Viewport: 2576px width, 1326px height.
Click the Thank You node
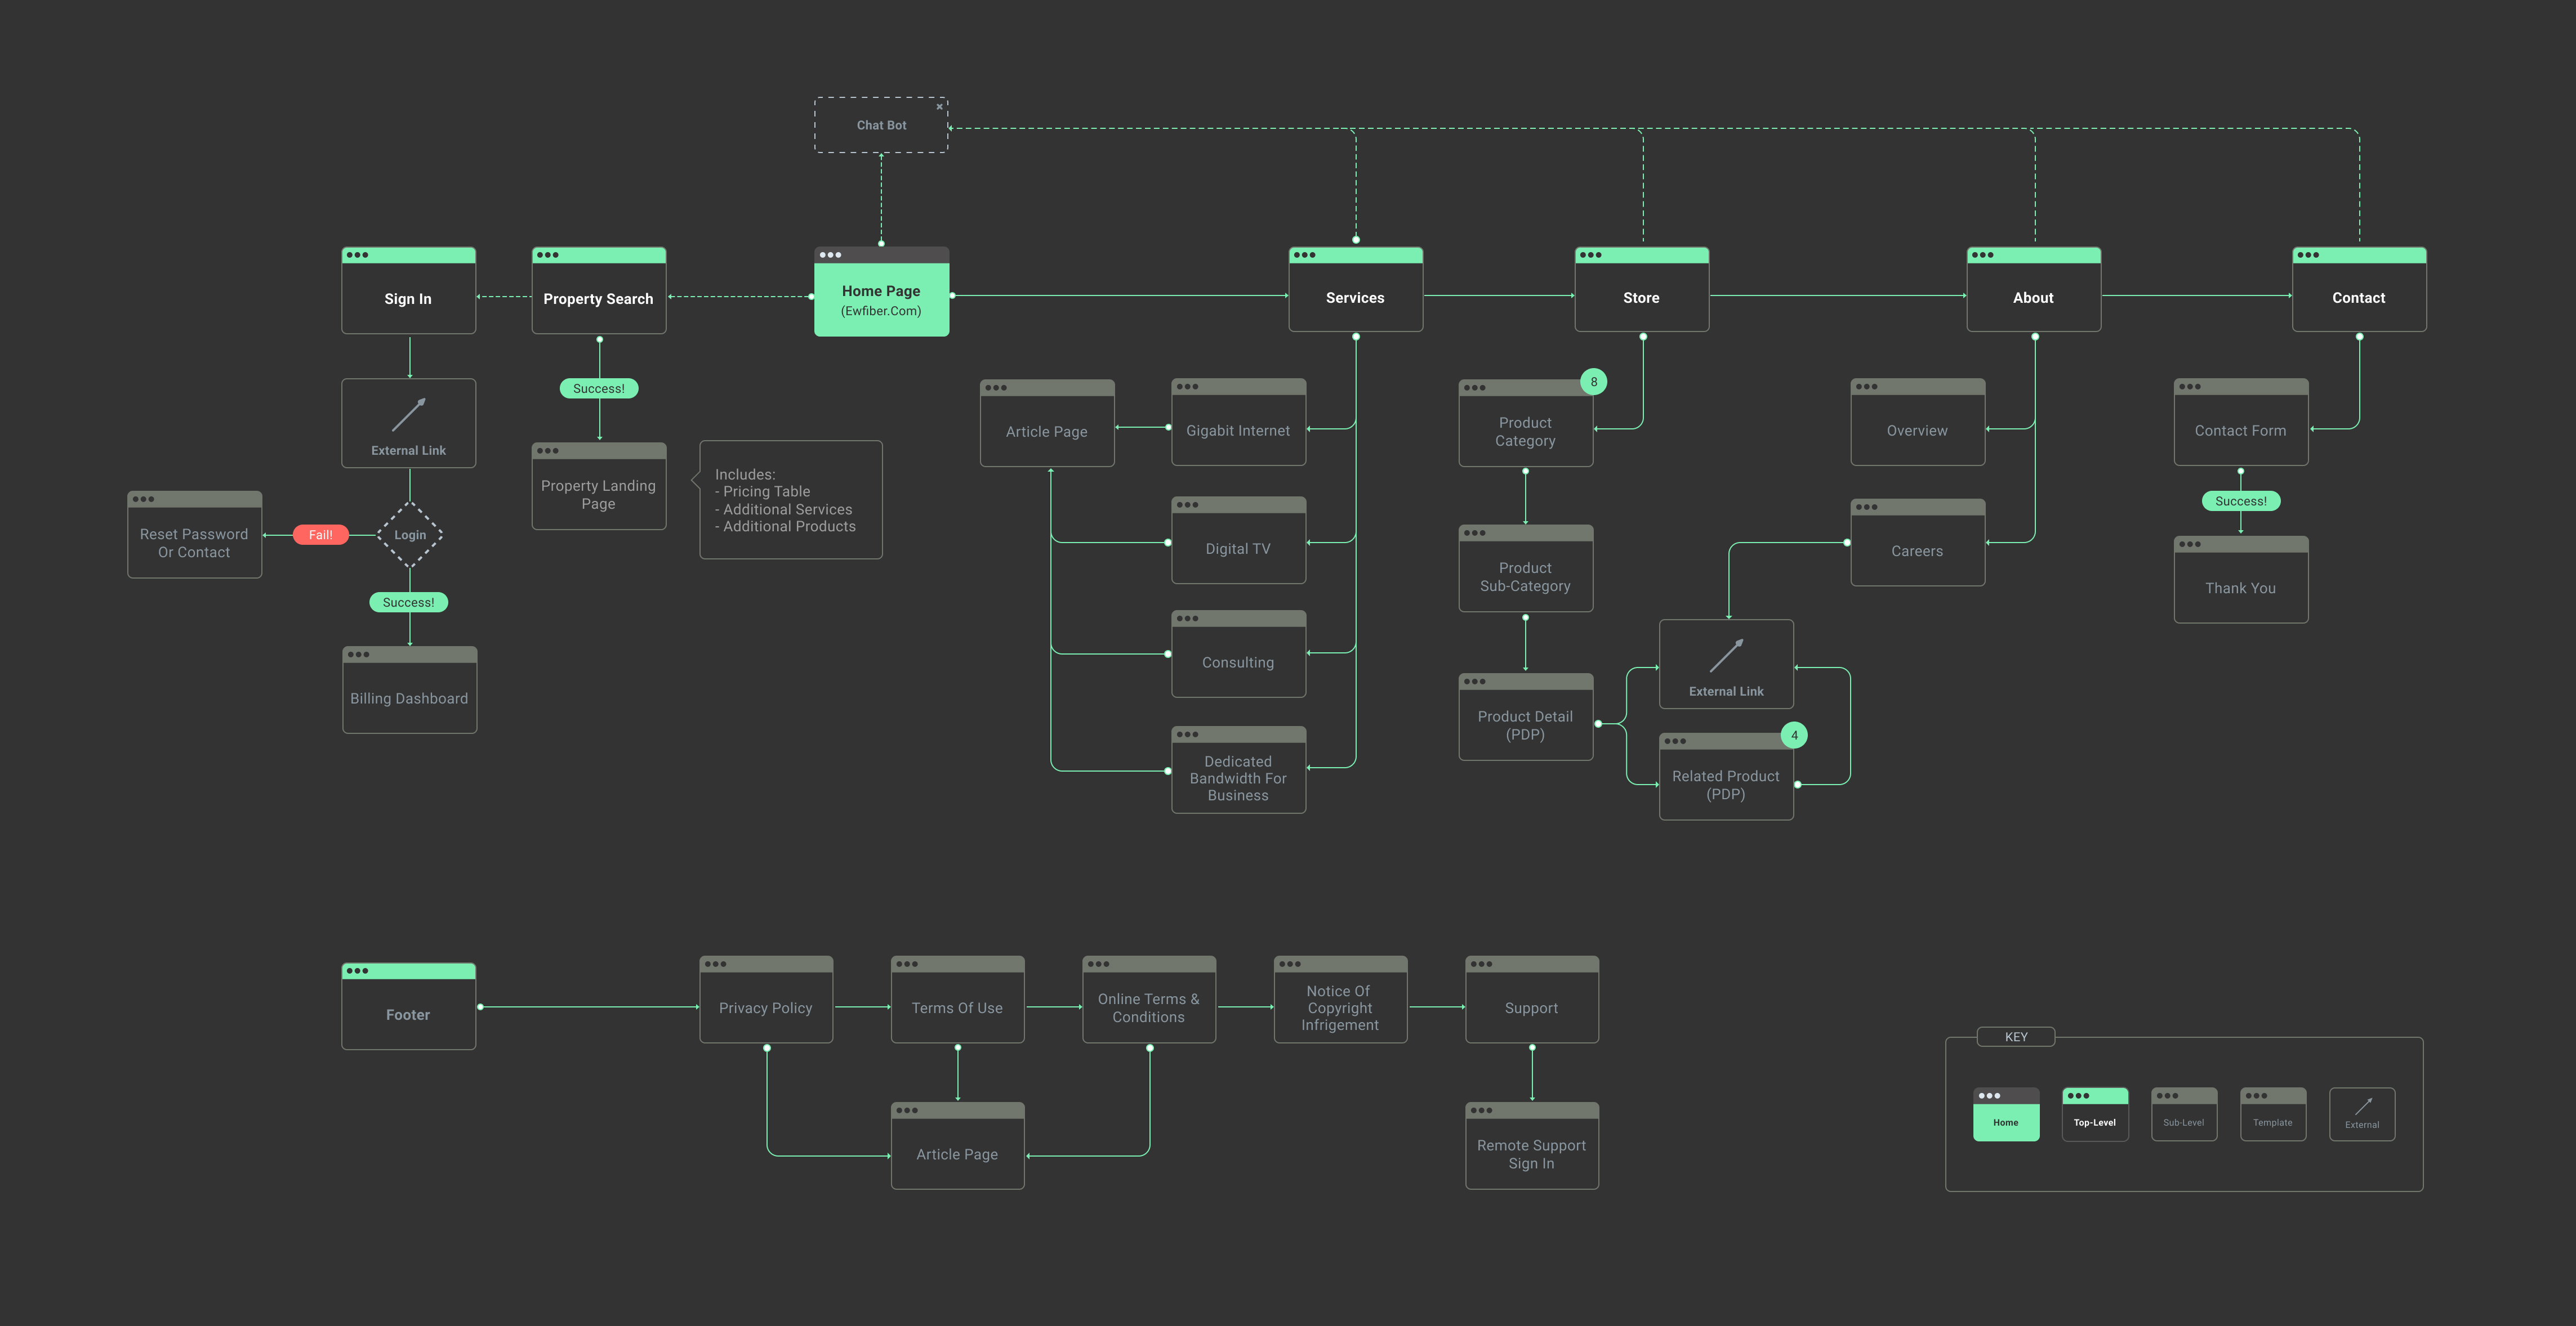tap(2241, 580)
